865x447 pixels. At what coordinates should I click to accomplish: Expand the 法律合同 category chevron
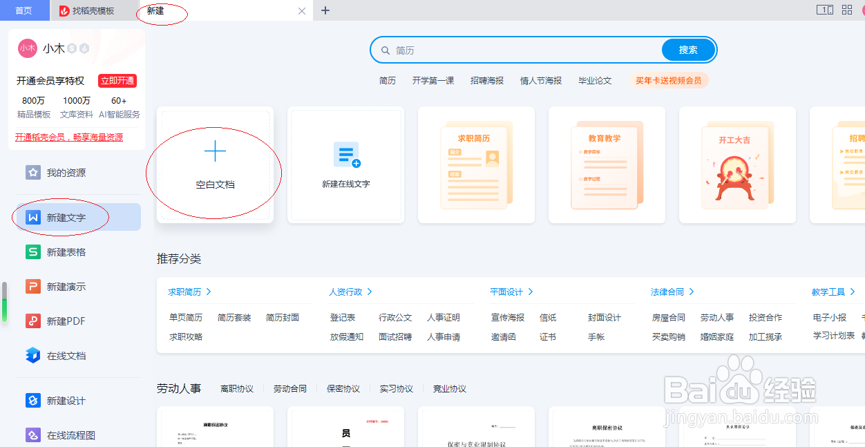pos(691,292)
